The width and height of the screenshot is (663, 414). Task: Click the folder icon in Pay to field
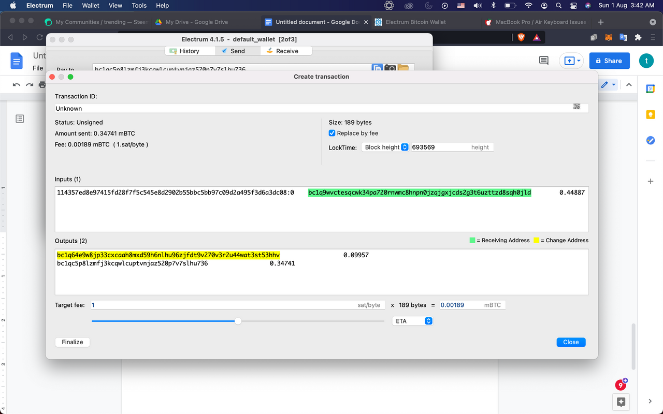coord(403,68)
